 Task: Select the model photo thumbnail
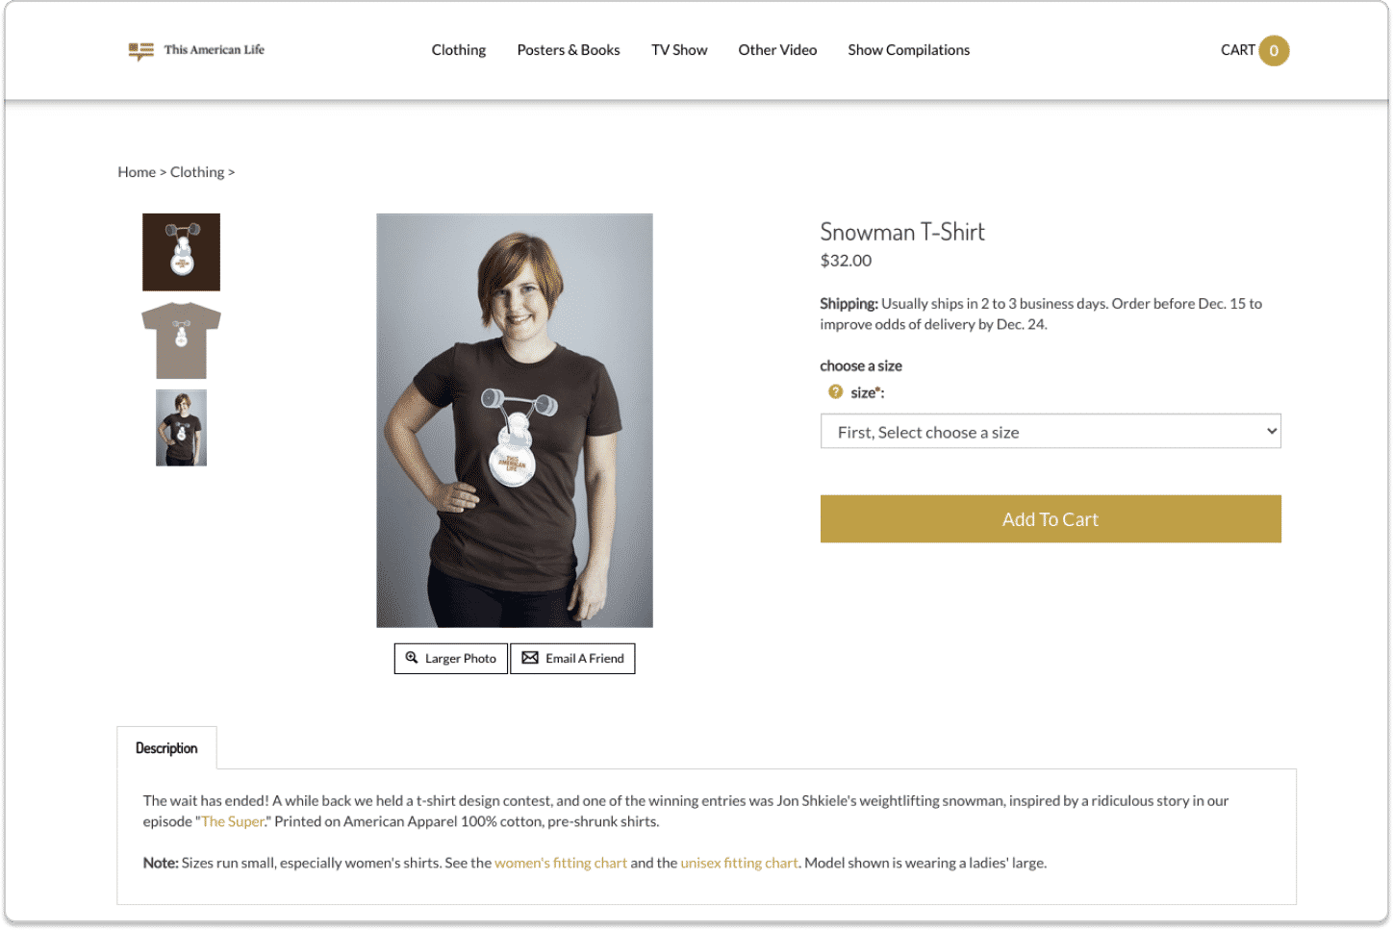coord(182,428)
